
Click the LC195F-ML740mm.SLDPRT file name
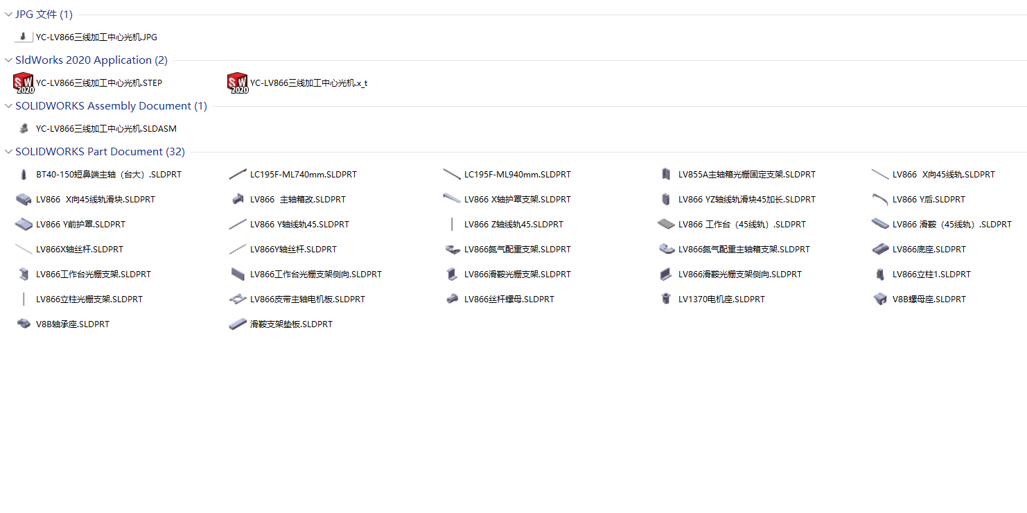click(x=304, y=174)
